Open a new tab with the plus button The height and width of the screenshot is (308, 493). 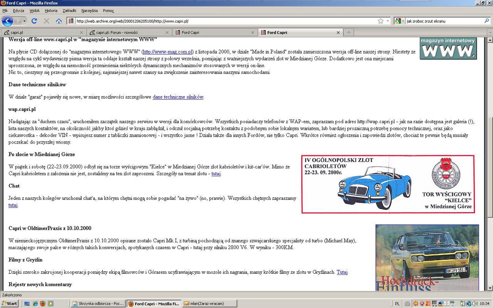(x=349, y=33)
